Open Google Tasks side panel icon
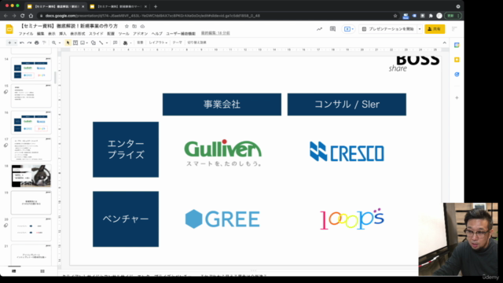503x283 pixels. click(457, 75)
